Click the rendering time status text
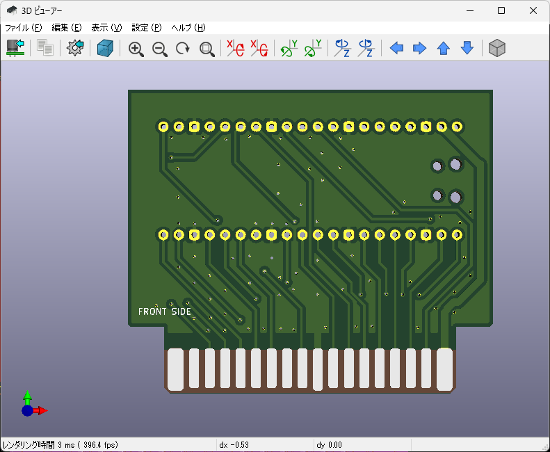Viewport: 550px width, 452px height. pos(60,445)
